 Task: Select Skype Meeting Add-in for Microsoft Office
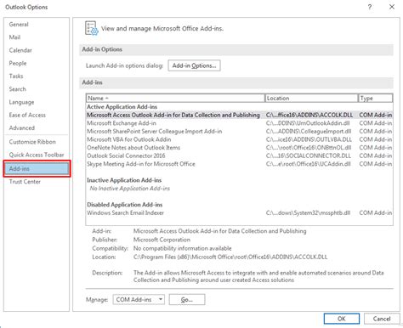[x=239, y=164]
